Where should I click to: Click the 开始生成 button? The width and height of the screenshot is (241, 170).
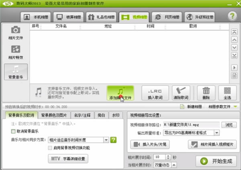(216, 161)
